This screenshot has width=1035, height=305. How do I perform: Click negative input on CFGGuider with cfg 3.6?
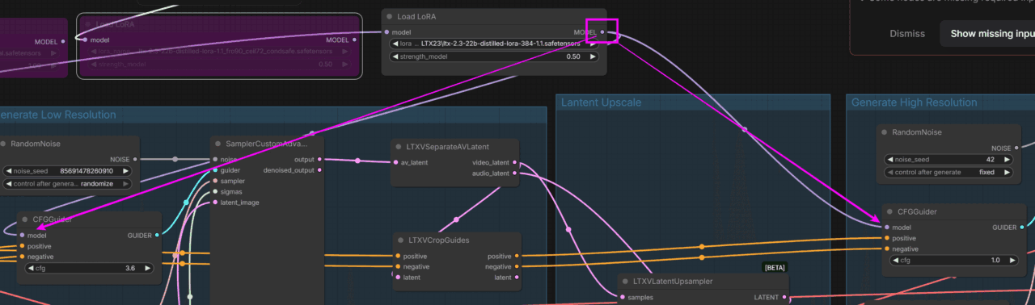(x=23, y=257)
